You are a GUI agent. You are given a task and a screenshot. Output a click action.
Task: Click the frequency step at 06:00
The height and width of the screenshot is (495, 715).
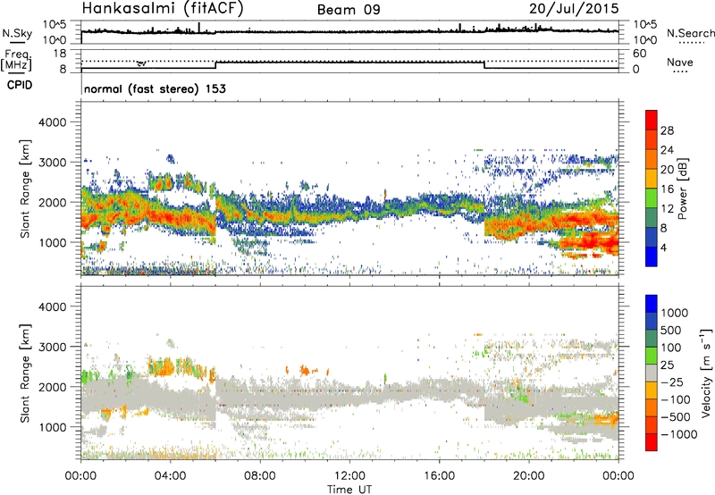tap(215, 64)
